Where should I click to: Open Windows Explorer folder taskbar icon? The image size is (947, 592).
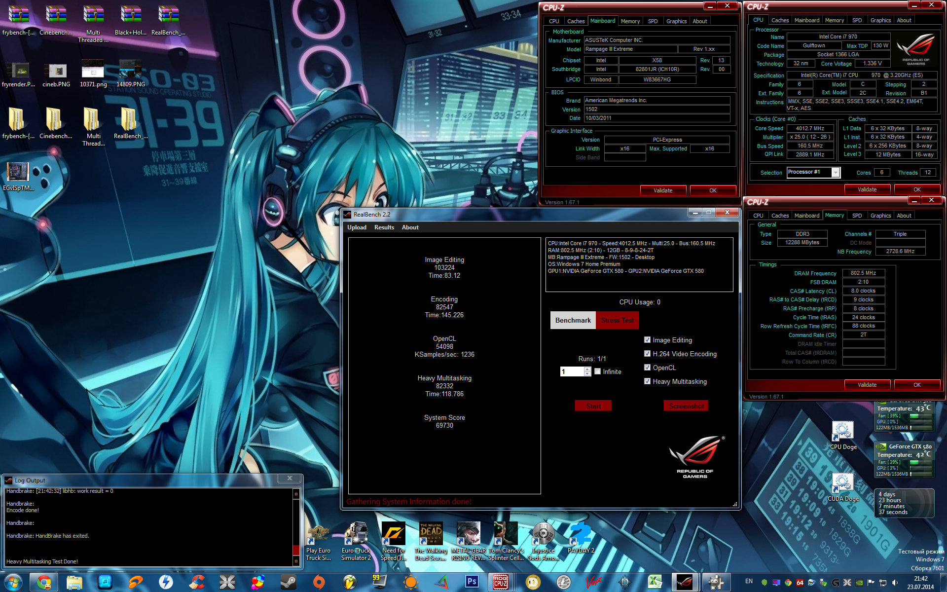click(x=74, y=583)
